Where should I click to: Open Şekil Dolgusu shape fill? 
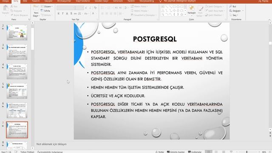click(x=215, y=6)
